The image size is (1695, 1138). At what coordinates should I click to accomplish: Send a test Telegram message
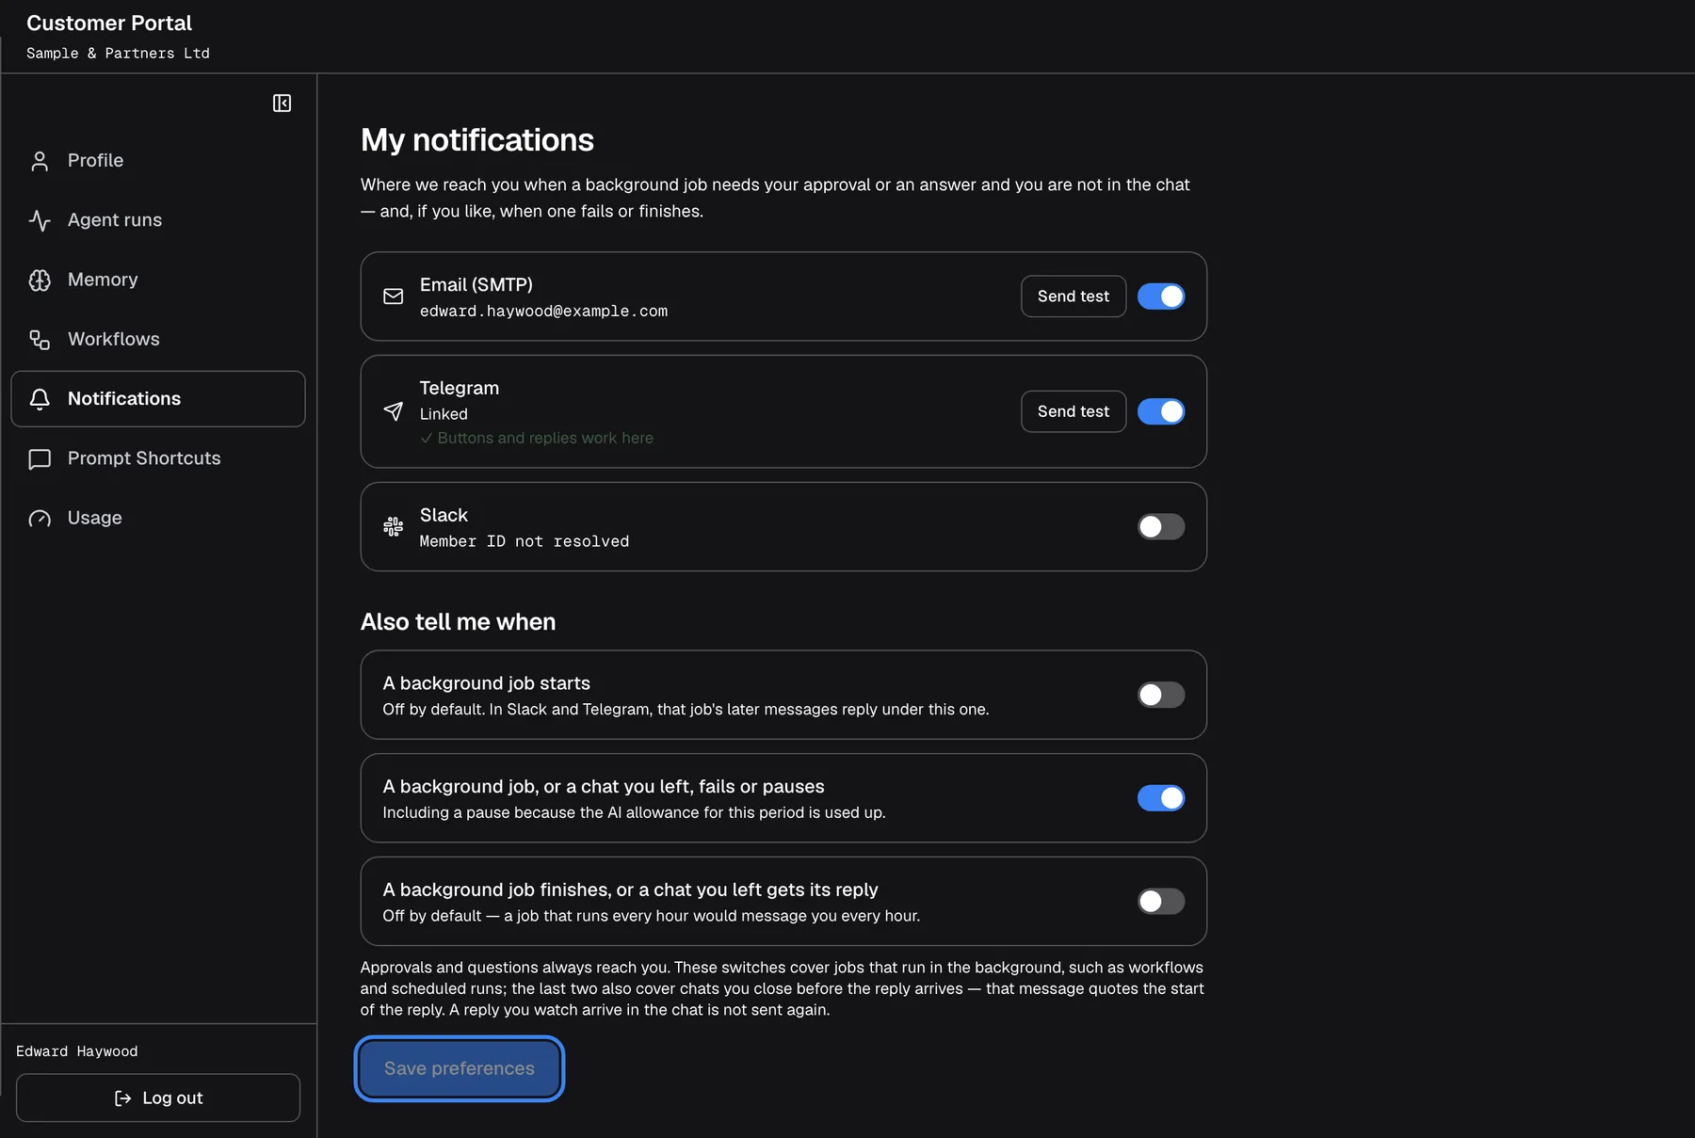pyautogui.click(x=1073, y=411)
